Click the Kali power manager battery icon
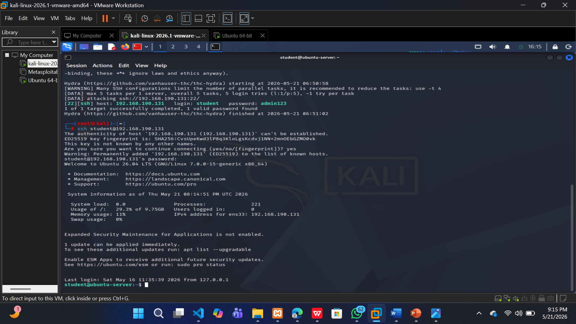The width and height of the screenshot is (576, 324). [521, 47]
